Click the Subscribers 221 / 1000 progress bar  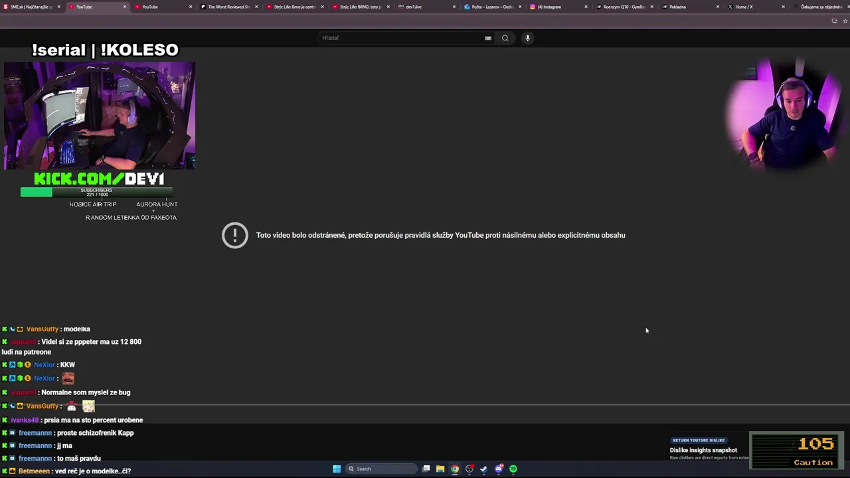coord(96,193)
